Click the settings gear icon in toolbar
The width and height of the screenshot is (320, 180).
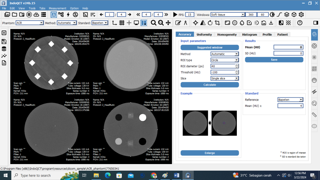click(301, 15)
